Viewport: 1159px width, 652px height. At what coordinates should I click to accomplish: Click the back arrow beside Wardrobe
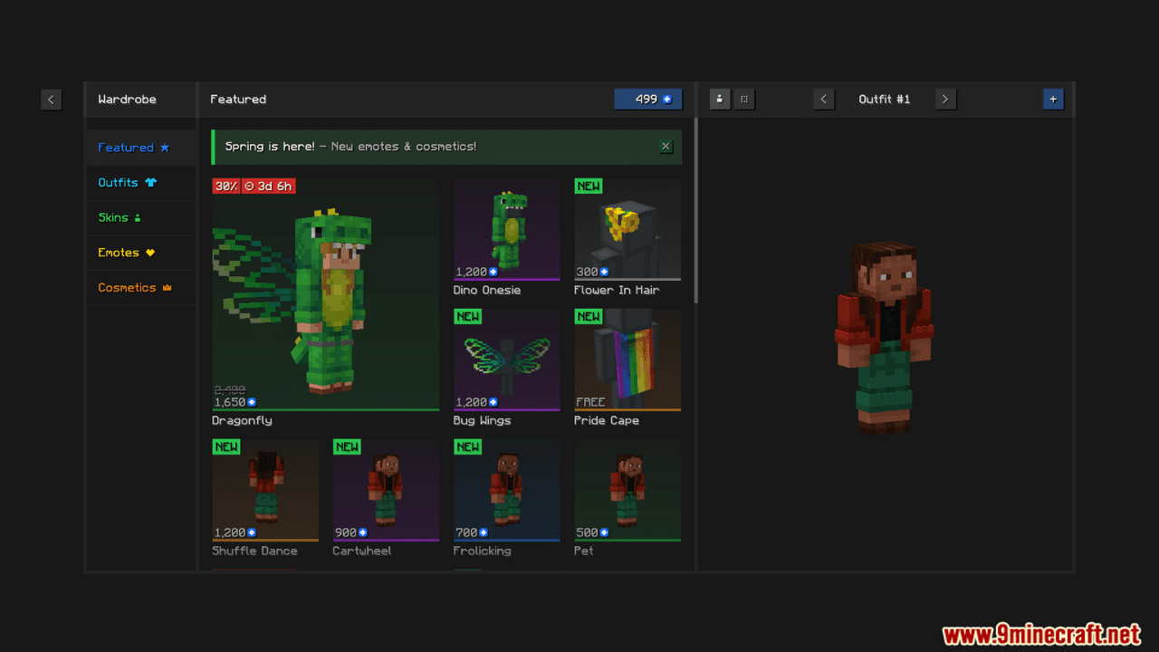[51, 100]
